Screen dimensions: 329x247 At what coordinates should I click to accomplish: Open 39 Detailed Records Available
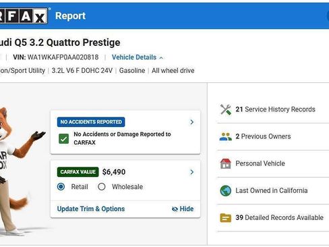[x=272, y=218]
